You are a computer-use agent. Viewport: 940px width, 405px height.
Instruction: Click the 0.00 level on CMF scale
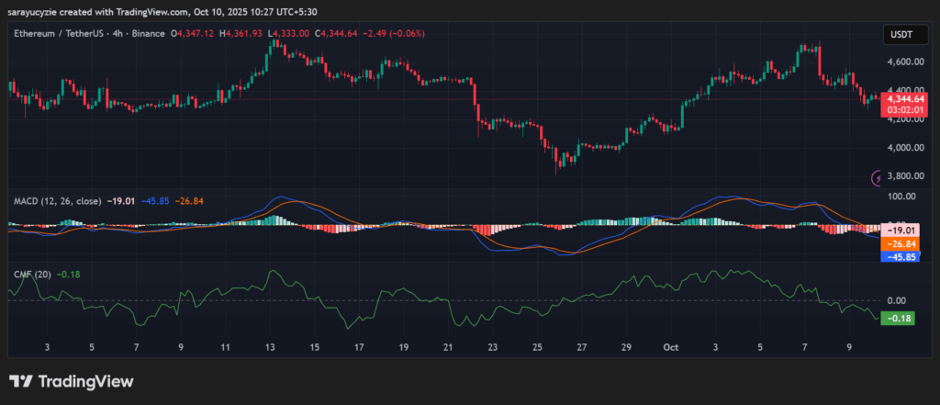[x=898, y=300]
